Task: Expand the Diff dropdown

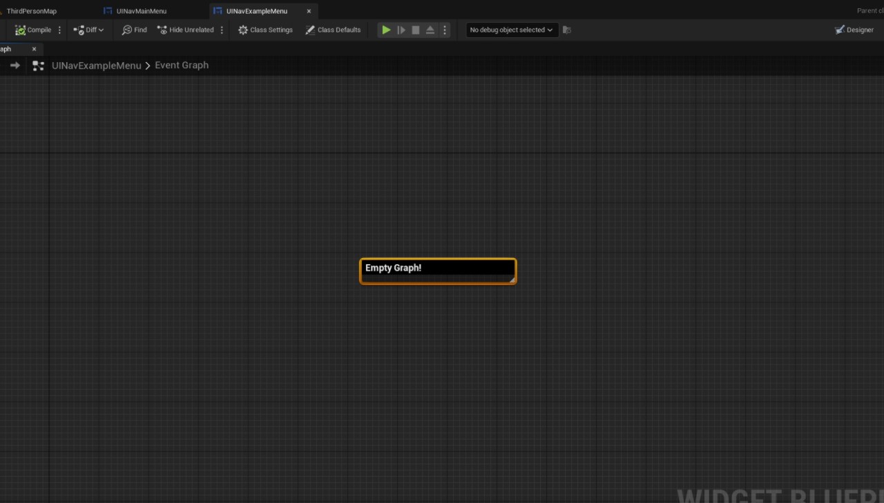Action: [x=89, y=30]
